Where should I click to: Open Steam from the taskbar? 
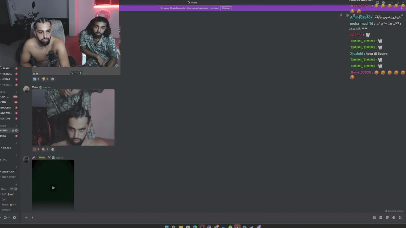point(252,227)
